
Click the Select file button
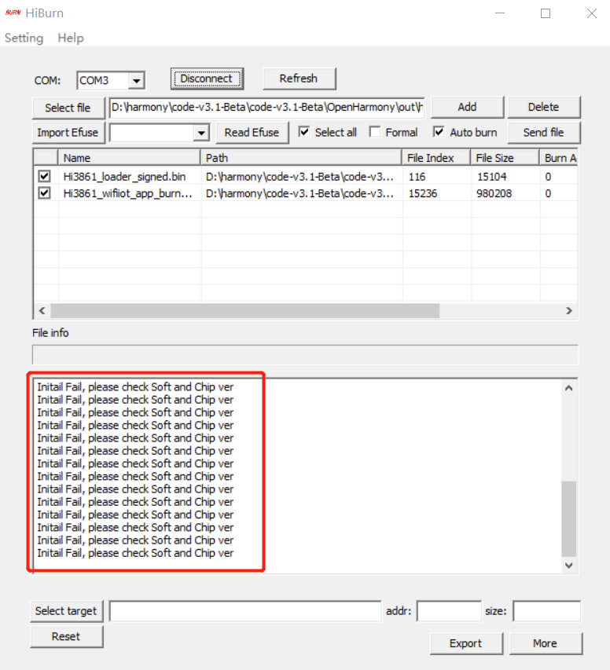tap(68, 108)
